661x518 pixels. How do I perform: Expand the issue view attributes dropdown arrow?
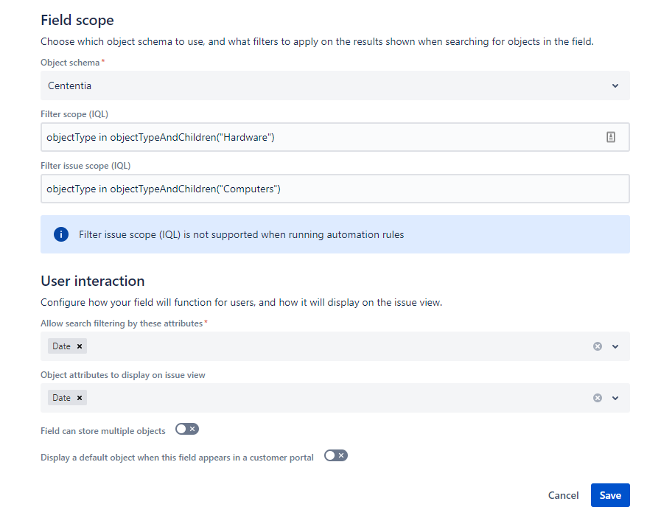[615, 398]
